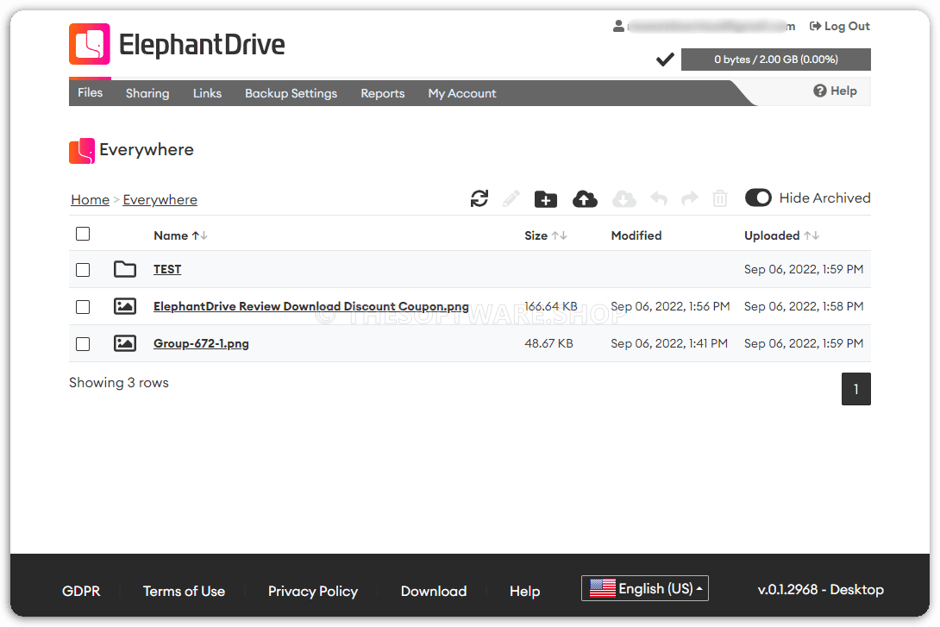940x627 pixels.
Task: Open the English (US) language dropdown
Action: [x=645, y=588]
